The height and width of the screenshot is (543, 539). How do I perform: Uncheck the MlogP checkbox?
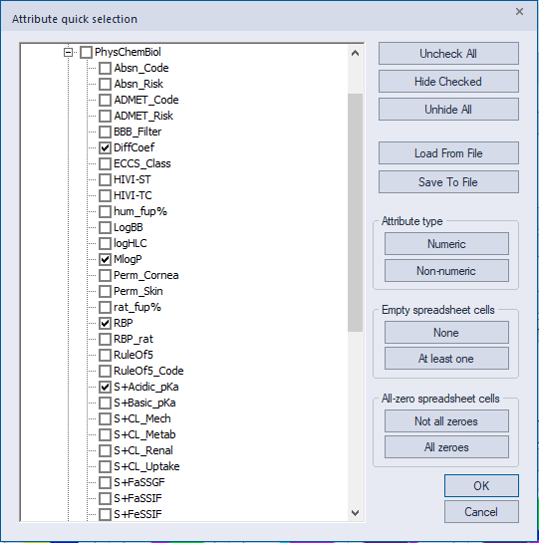click(105, 259)
